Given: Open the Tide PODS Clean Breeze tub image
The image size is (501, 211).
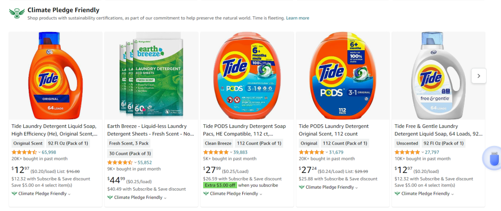Looking at the screenshot, I should pos(247,76).
